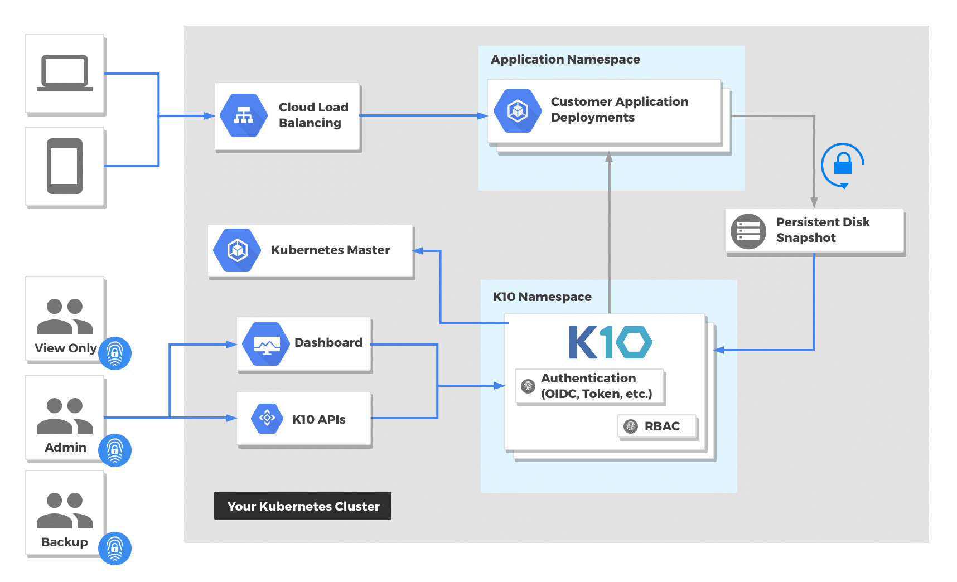Click the blue lock with circular arrow icon
The height and width of the screenshot is (582, 957).
pos(843,166)
